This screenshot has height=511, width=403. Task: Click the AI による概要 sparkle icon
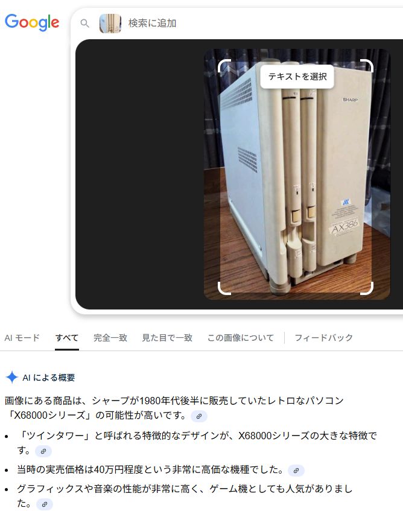(11, 378)
